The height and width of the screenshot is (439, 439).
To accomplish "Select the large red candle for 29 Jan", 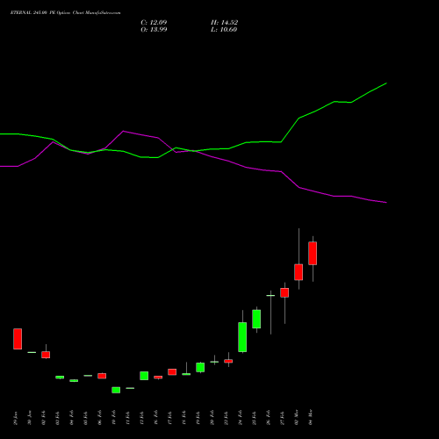I will pyautogui.click(x=18, y=339).
